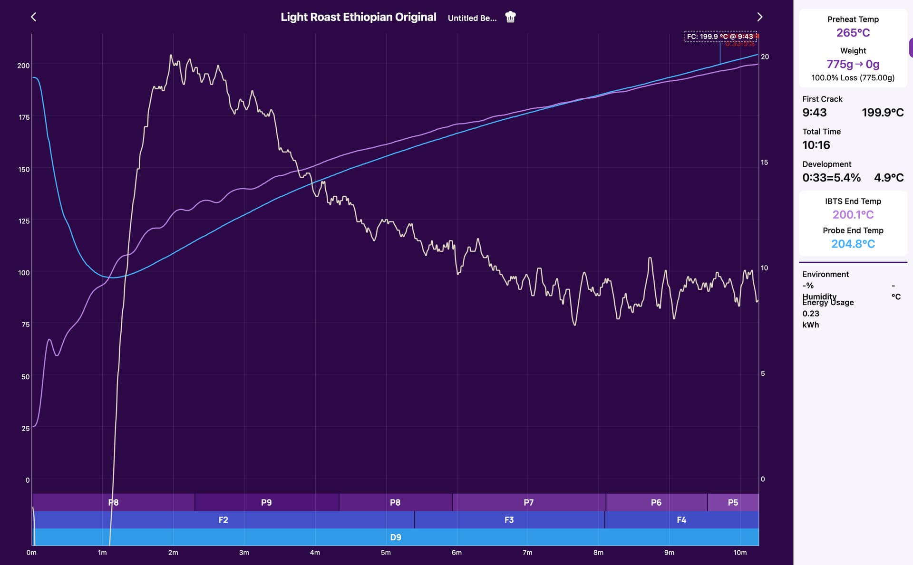
Task: Select the FC 199.9 °C first crack marker
Action: [720, 37]
